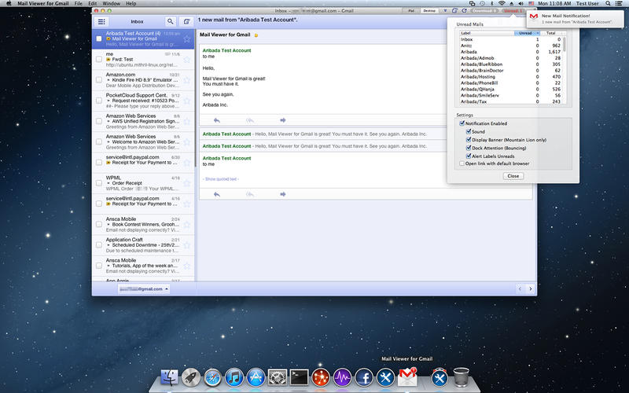Click the forward arrow under the first message
The height and width of the screenshot is (393, 629).
[x=282, y=120]
